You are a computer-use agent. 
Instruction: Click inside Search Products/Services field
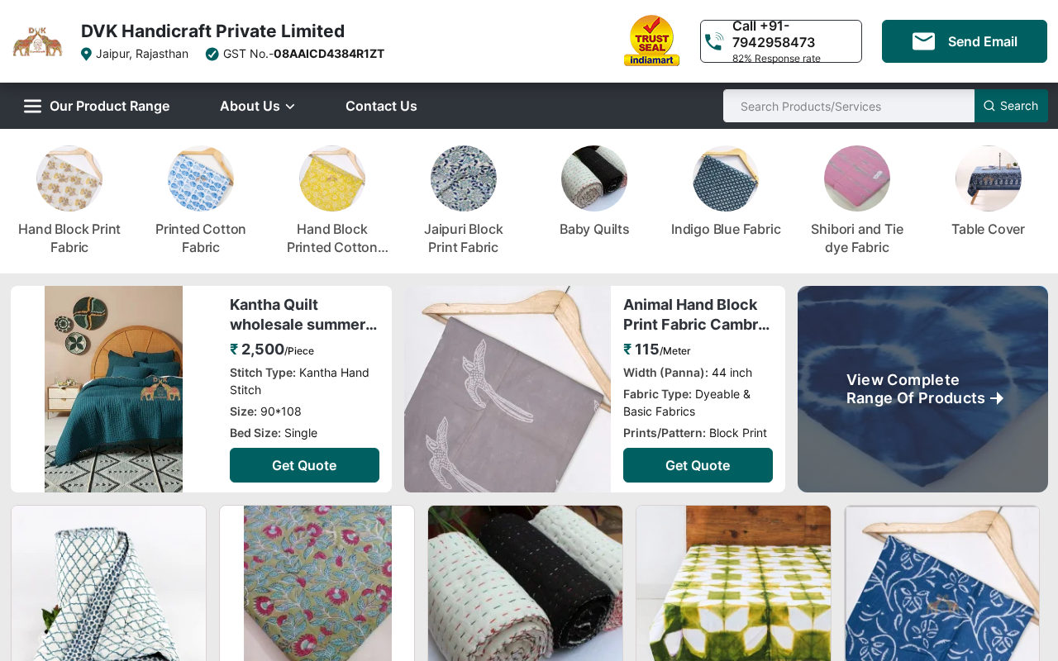pos(849,106)
